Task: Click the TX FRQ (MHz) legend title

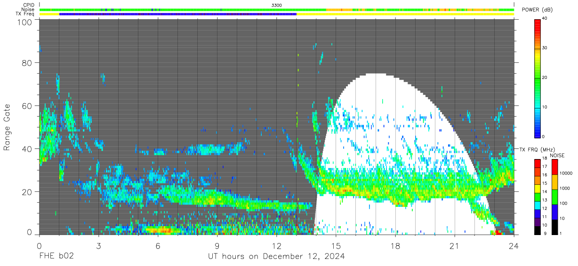Action: (538, 150)
